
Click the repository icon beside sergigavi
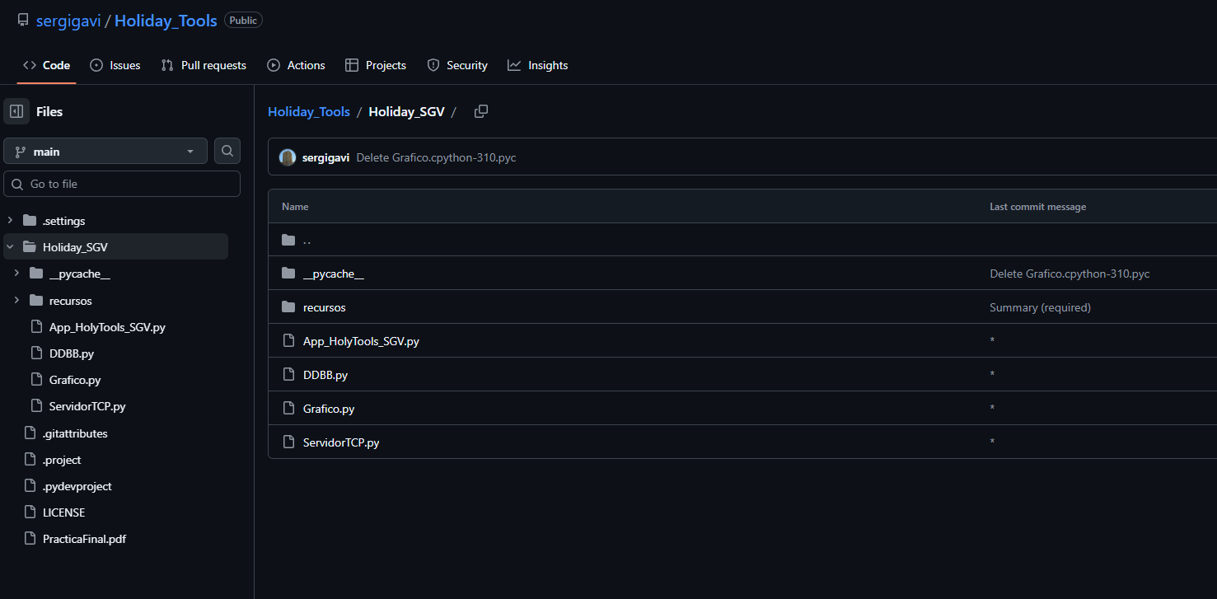click(23, 21)
